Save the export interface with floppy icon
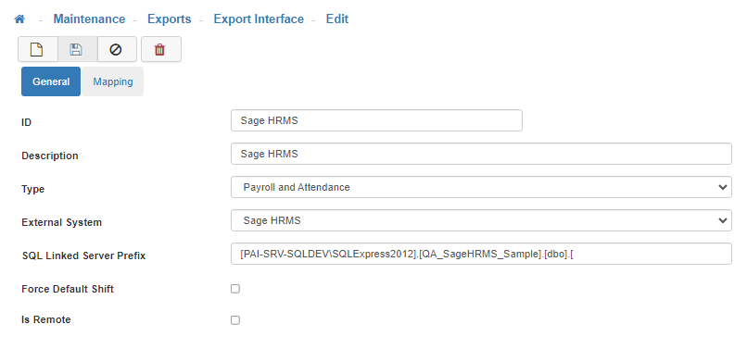 point(77,49)
